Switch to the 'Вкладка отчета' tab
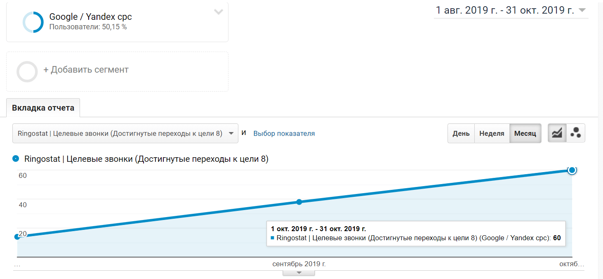The width and height of the screenshot is (603, 279). (x=43, y=108)
